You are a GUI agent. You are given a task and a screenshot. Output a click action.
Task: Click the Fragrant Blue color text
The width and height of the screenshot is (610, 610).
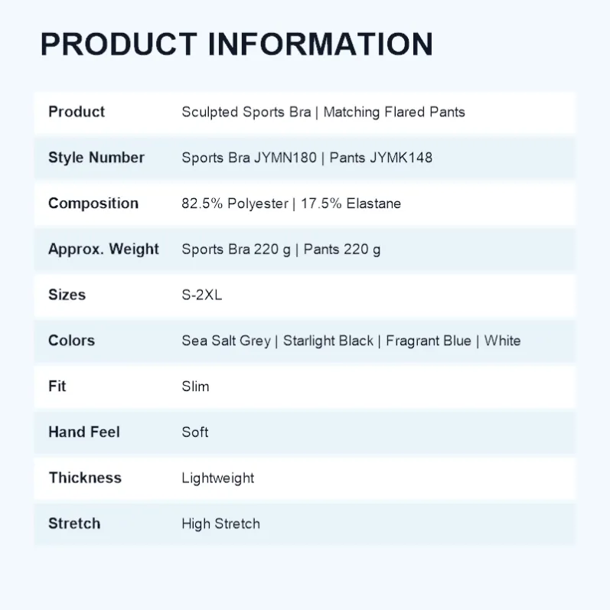[429, 341]
